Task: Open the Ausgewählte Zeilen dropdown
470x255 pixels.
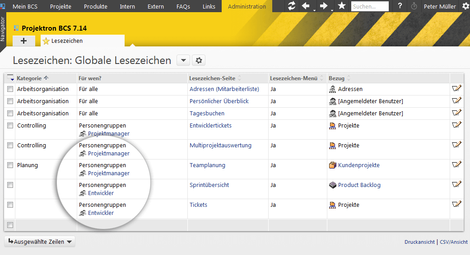Action: 40,241
